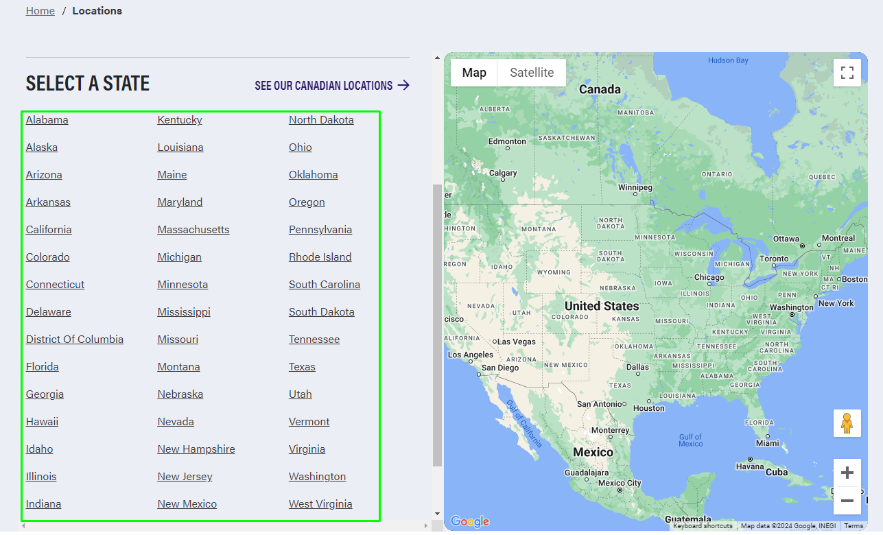Select Washington from list

(318, 477)
